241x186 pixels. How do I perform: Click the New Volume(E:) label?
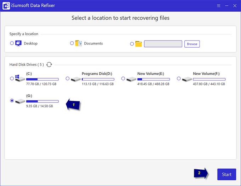coord(151,74)
